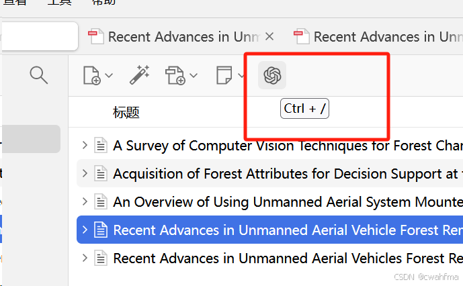Screen dimensions: 463x286
Task: Expand the unselected "Aerial Vehicles Forest" item
Action: pyautogui.click(x=85, y=258)
